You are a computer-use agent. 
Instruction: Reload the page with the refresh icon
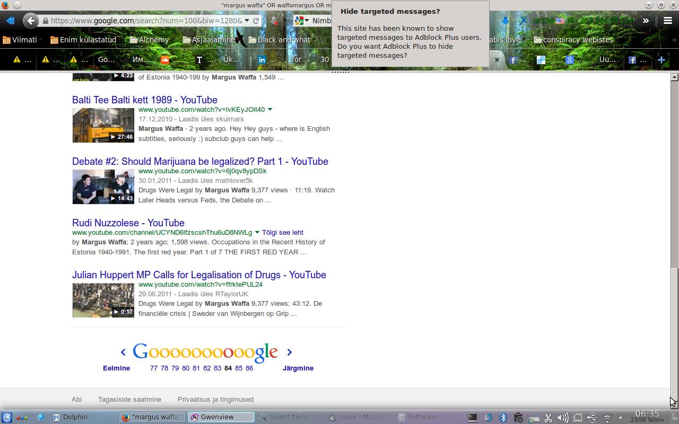pos(256,21)
